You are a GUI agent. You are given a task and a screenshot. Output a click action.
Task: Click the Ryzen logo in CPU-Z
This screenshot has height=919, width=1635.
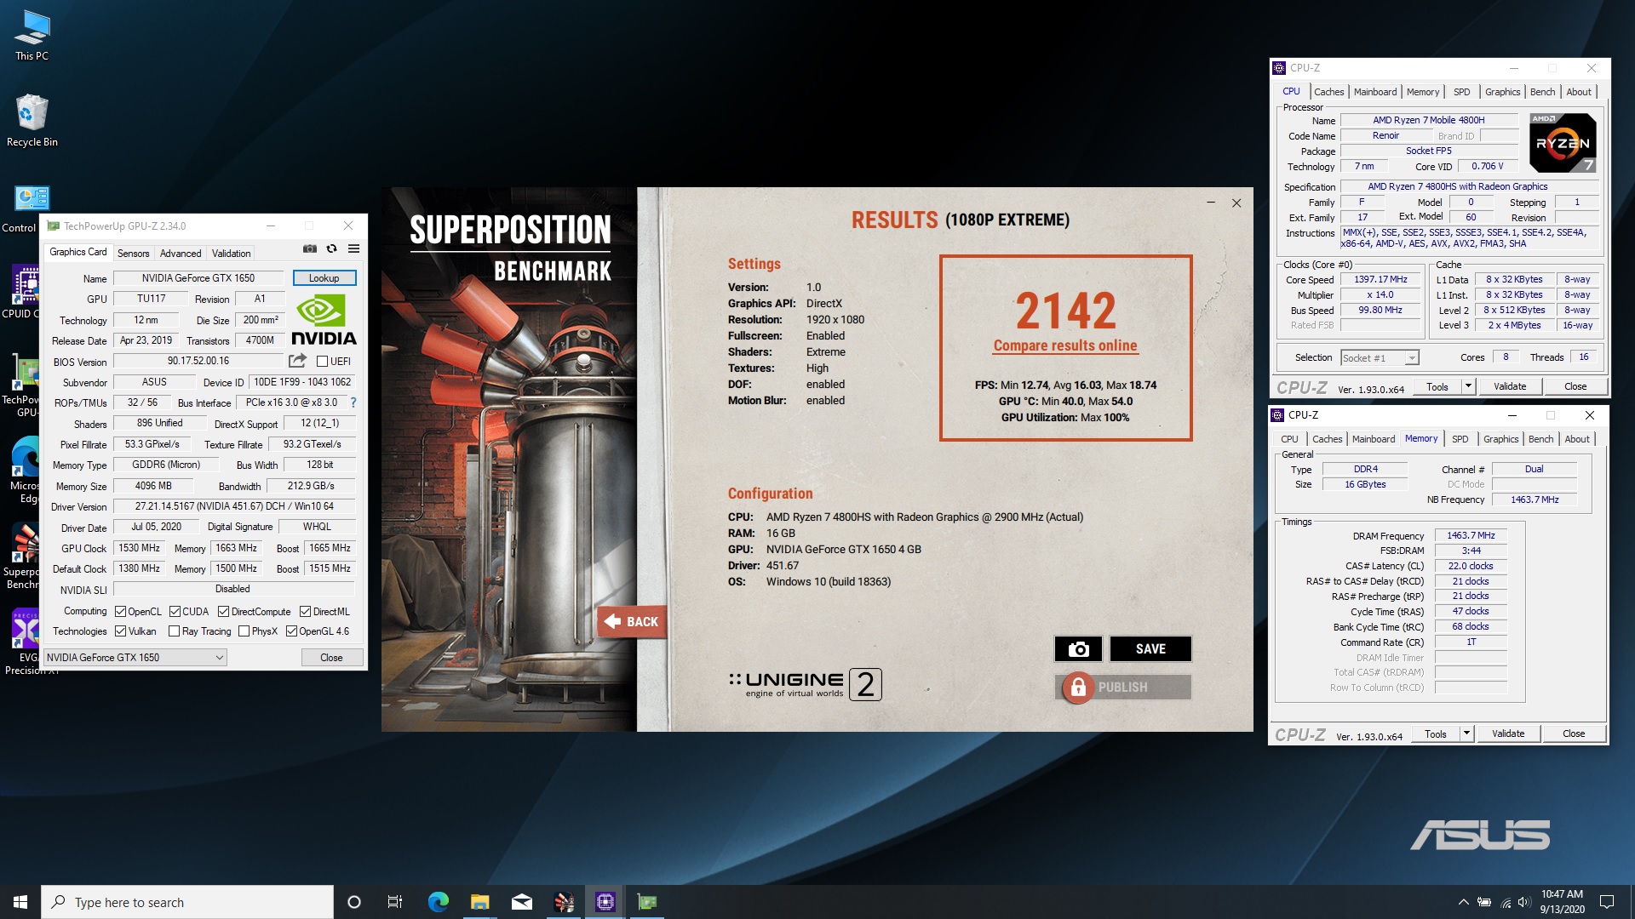1563,142
